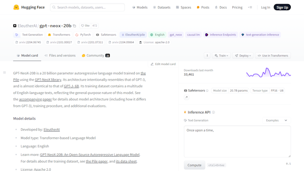This screenshot has width=304, height=171.
Task: Open the Inference Endpoints tag
Action: tap(220, 35)
